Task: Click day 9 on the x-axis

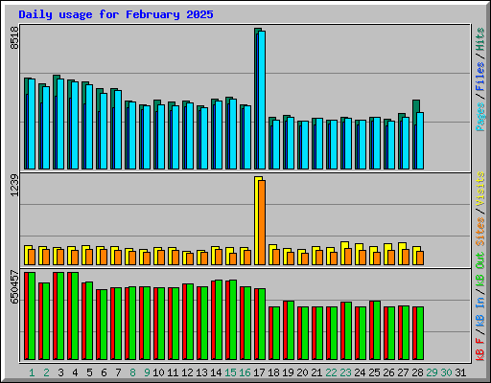Action: point(147,372)
